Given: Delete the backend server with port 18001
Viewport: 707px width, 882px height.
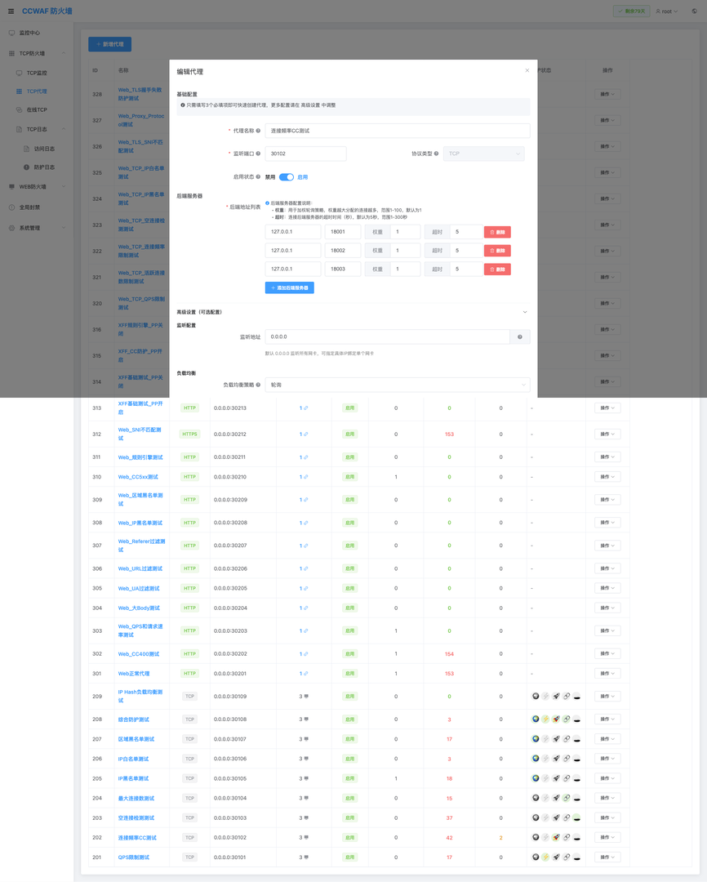Looking at the screenshot, I should [x=497, y=232].
